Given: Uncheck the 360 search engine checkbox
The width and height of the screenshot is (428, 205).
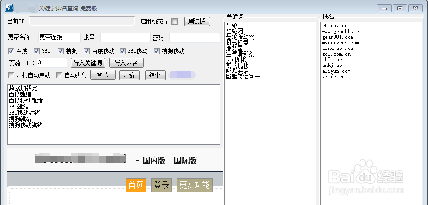Looking at the screenshot, I should tap(37, 51).
